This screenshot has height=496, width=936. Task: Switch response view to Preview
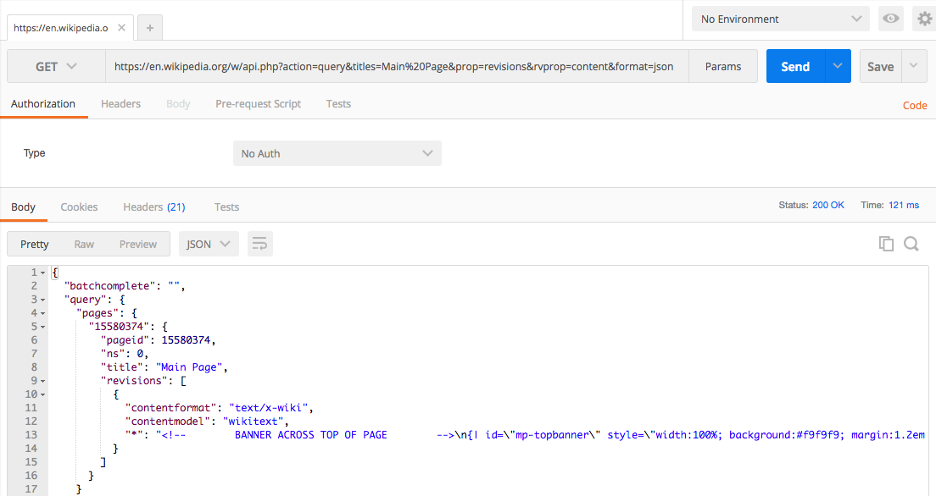(x=138, y=244)
